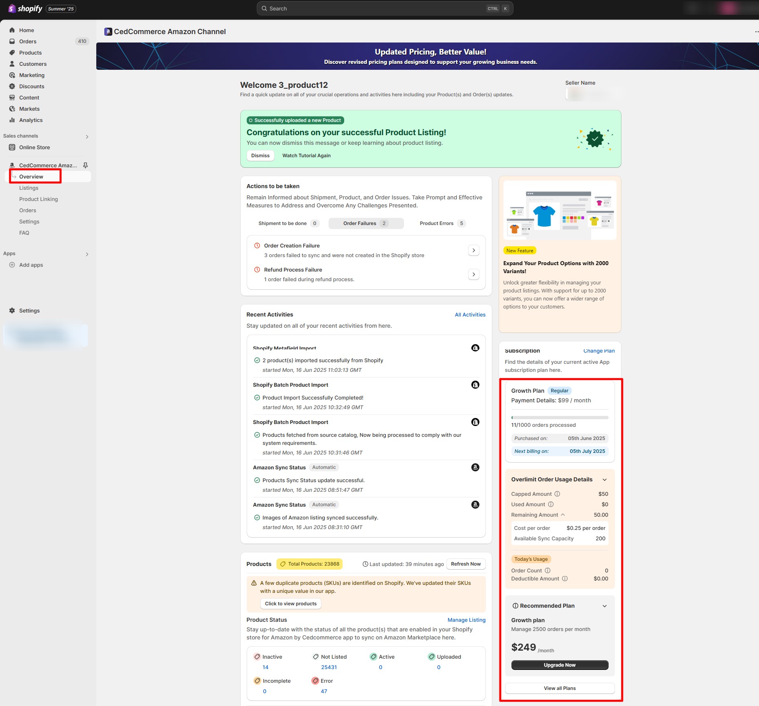
Task: Open Refund Process Failure details arrow
Action: tap(474, 274)
